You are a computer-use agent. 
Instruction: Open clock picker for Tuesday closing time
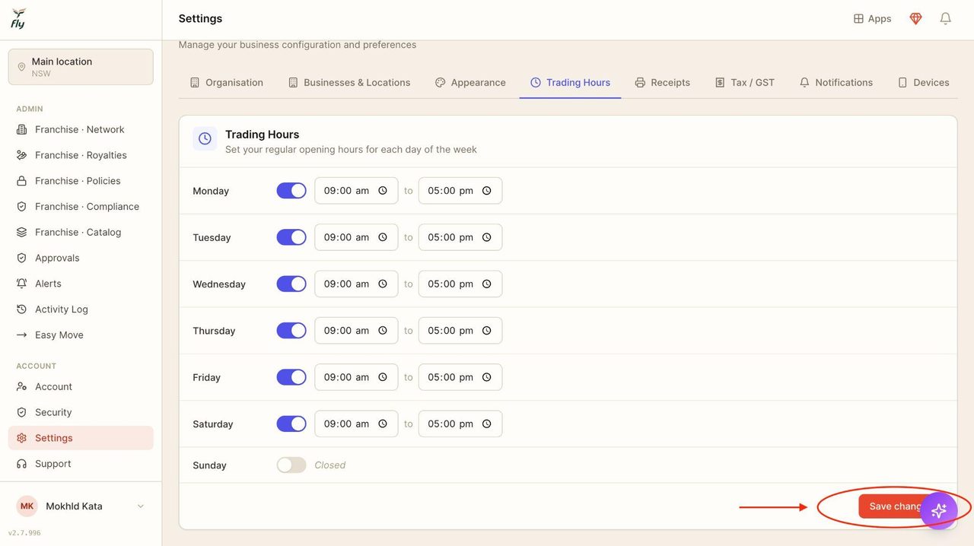point(487,237)
